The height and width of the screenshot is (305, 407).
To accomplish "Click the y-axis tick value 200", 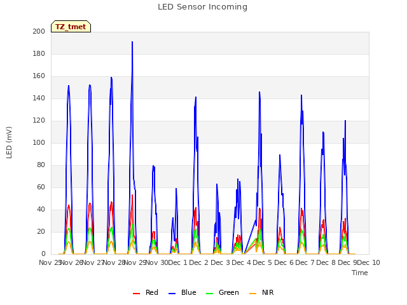I will (39, 31).
